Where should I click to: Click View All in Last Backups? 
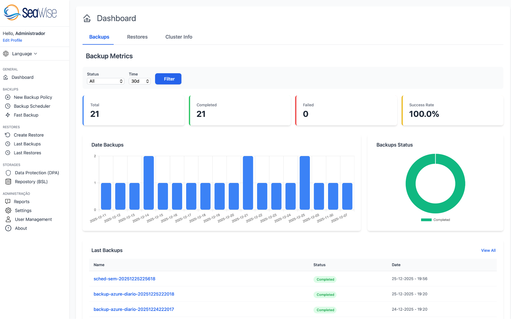point(488,250)
